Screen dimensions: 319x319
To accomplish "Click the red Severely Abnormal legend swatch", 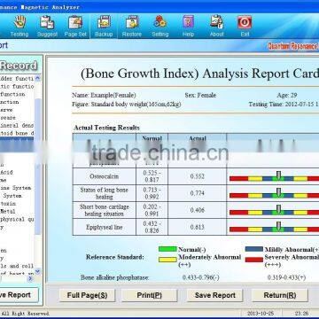I will click(x=253, y=260).
